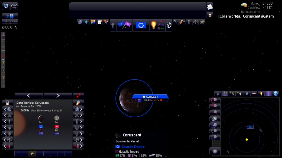Click the construction crane icon
Screen dimensions: 282x158
pos(182,22)
